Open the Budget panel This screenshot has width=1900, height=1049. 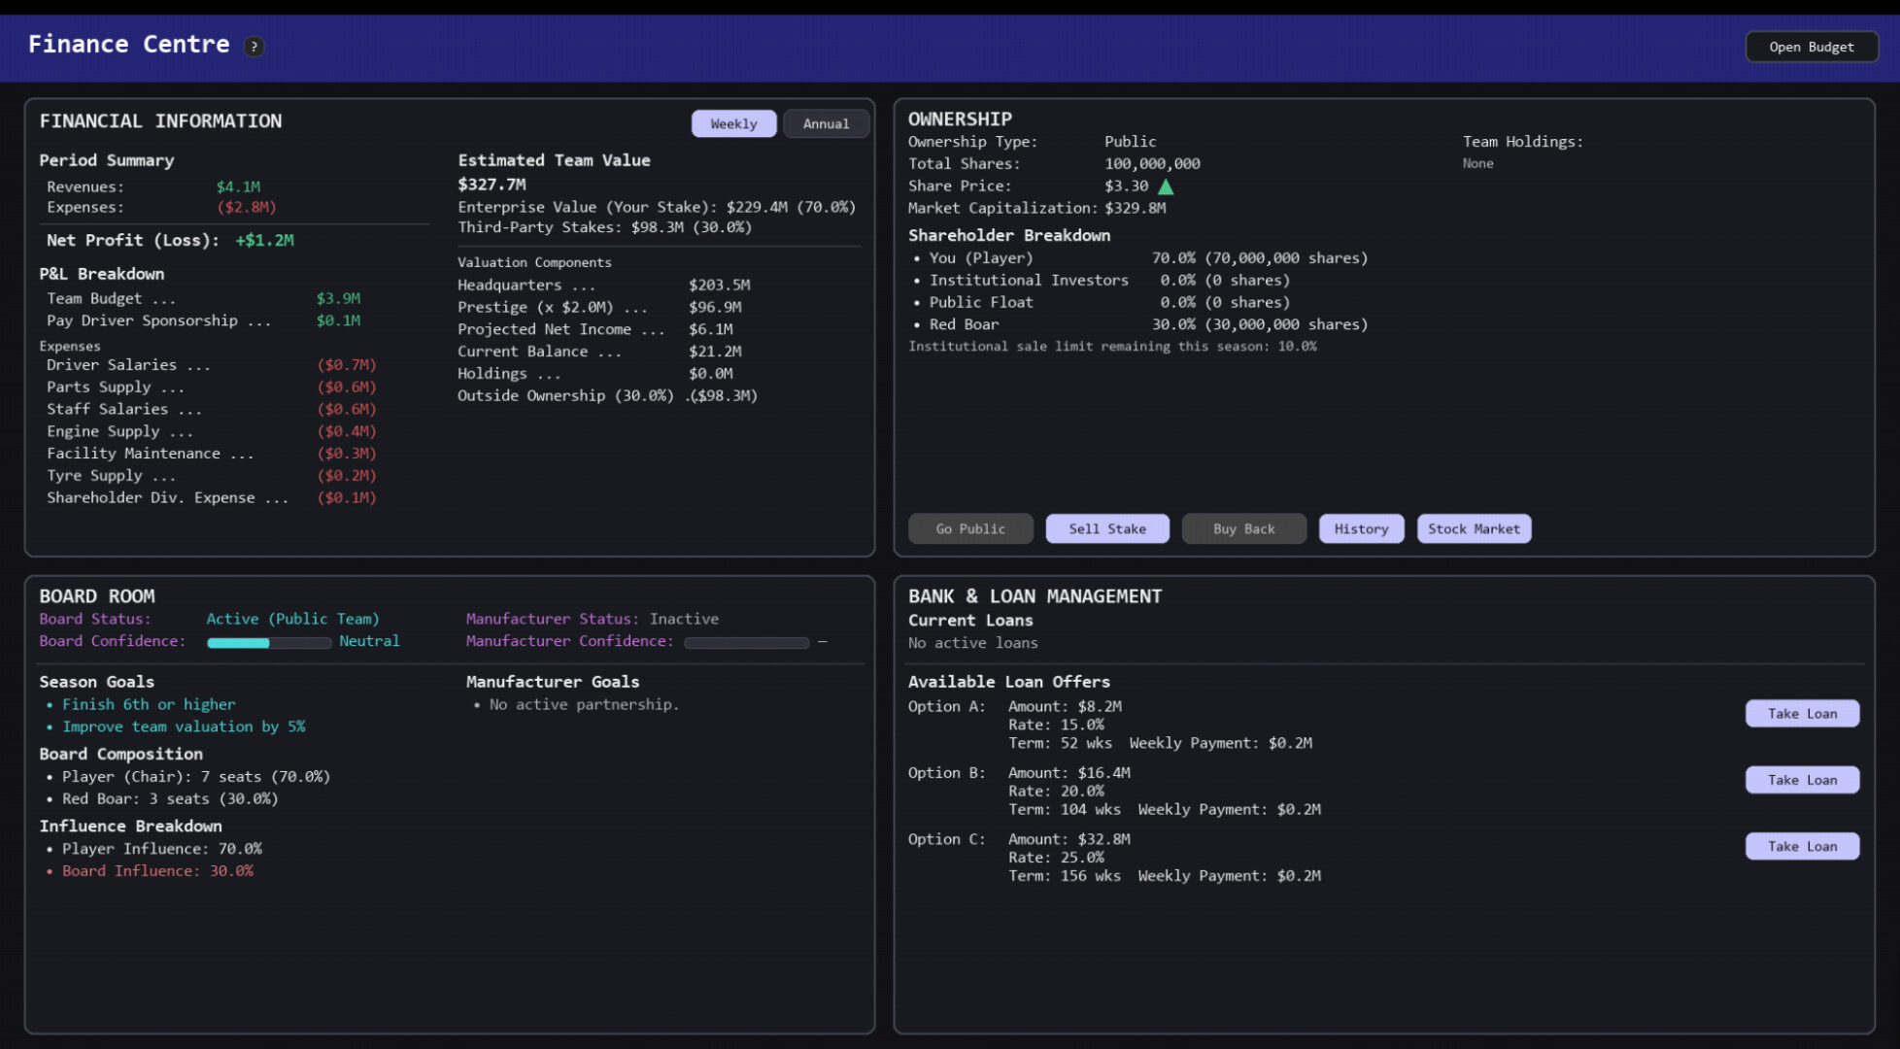(1811, 46)
